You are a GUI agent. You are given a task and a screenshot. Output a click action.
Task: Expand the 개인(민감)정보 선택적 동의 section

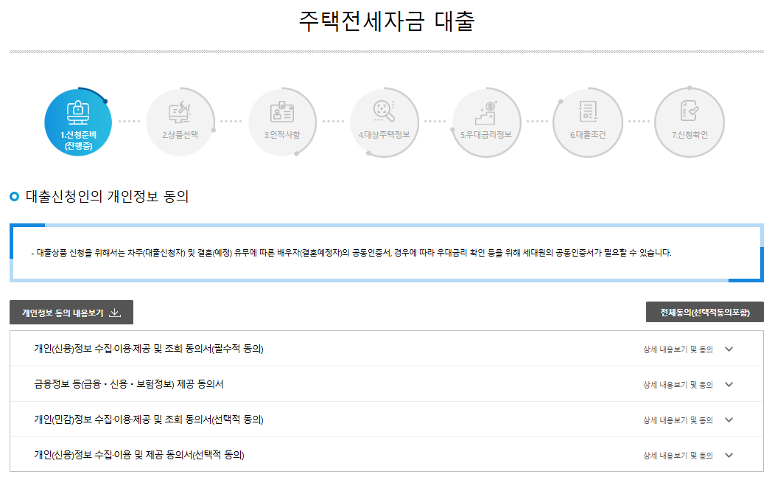(x=729, y=419)
